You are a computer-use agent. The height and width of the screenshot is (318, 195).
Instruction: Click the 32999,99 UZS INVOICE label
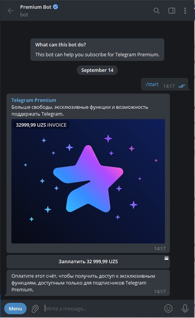tap(41, 125)
